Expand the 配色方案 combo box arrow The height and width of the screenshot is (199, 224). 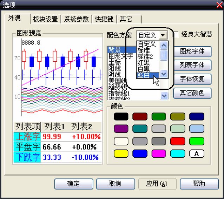click(x=163, y=35)
